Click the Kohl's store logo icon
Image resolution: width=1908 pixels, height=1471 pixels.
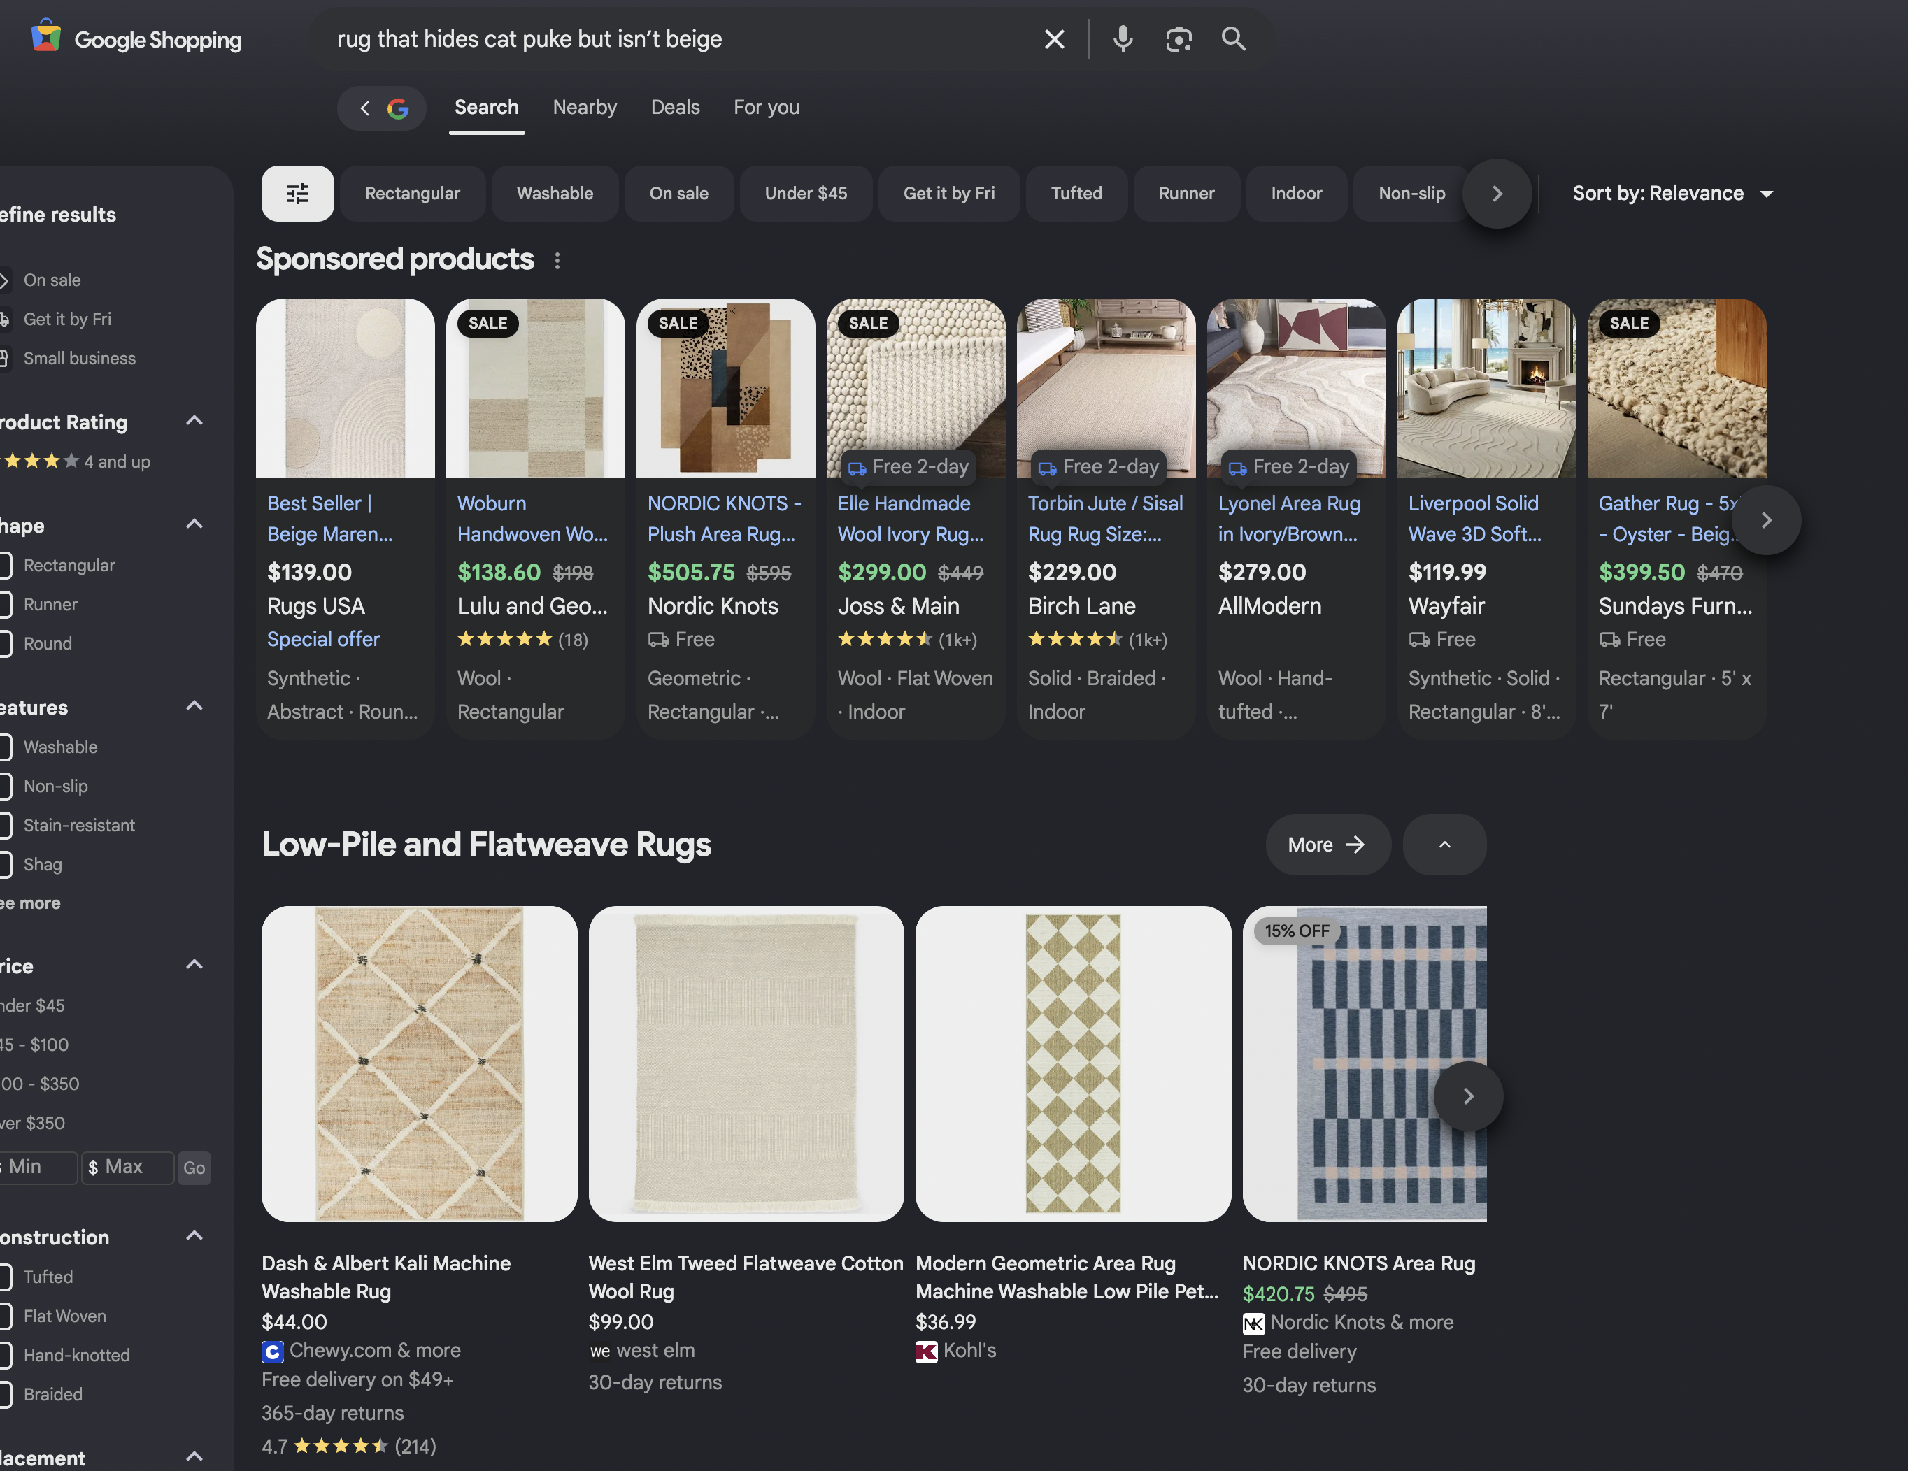pyautogui.click(x=926, y=1351)
